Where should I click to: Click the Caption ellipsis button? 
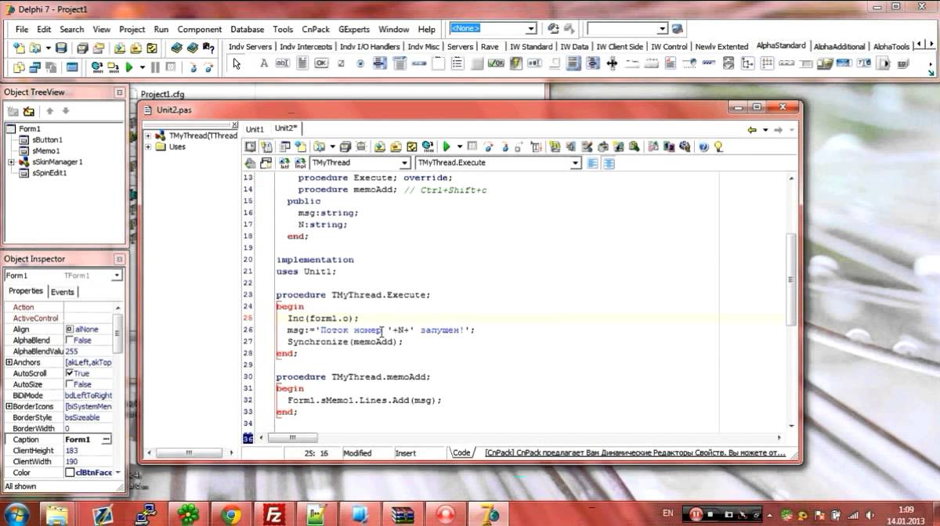pyautogui.click(x=107, y=439)
